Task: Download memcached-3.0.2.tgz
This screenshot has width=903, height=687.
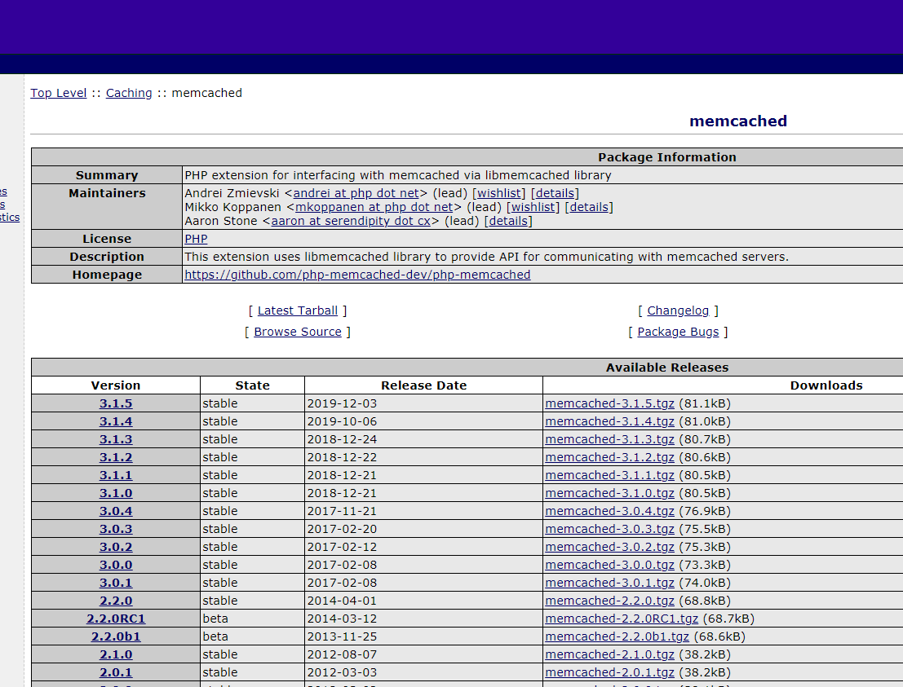Action: click(x=610, y=547)
